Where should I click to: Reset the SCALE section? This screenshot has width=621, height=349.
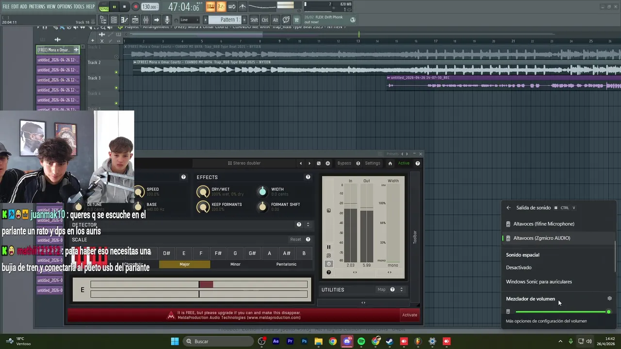[295, 239]
